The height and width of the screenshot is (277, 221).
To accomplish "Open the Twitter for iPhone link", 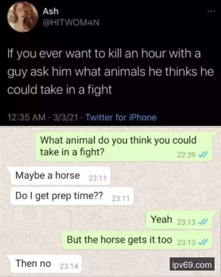I will (121, 117).
